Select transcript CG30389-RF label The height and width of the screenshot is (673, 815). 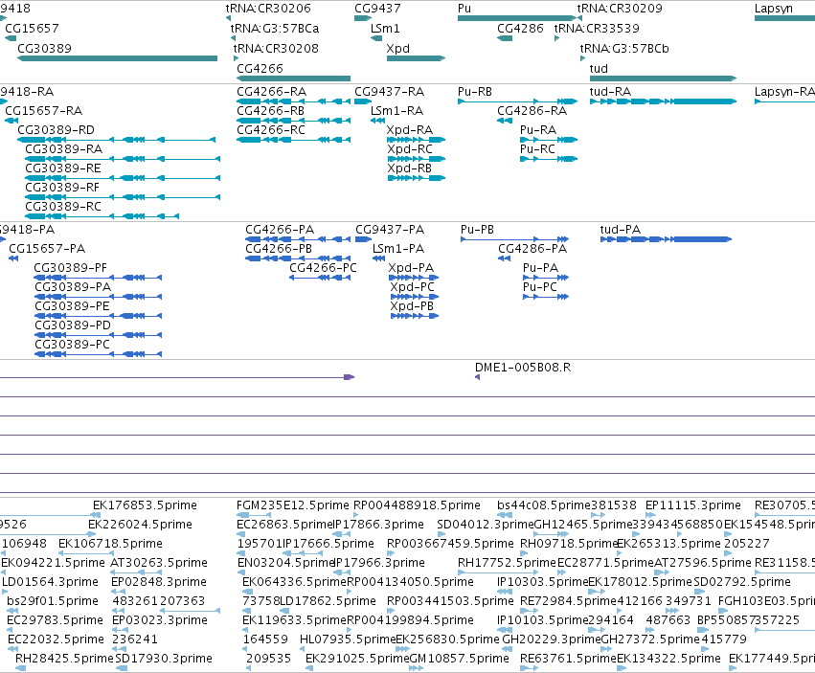point(62,188)
